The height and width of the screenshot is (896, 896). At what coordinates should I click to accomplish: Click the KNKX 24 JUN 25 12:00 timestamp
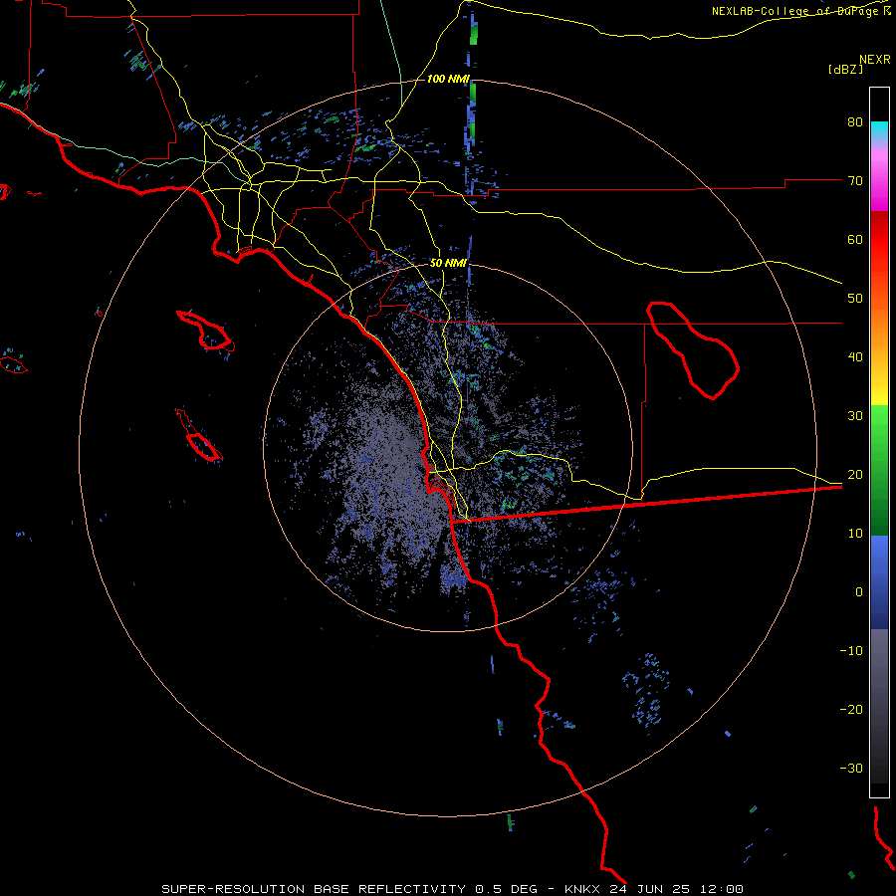[654, 889]
